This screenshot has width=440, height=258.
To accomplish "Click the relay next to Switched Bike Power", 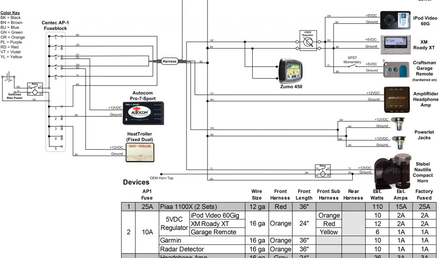I will [x=35, y=88].
